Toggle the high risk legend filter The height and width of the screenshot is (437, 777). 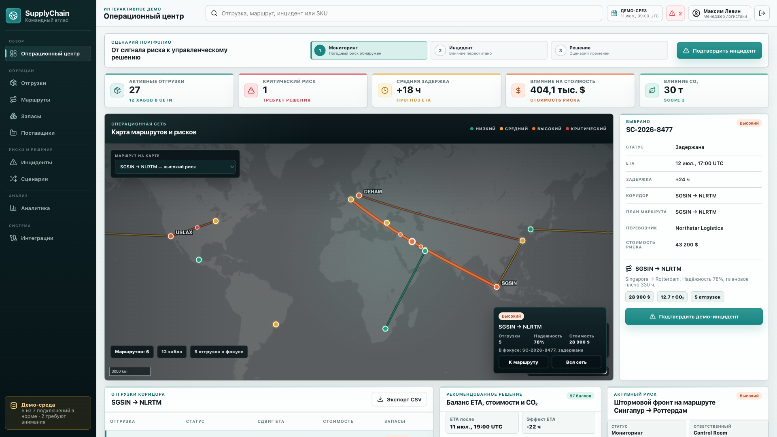point(547,129)
